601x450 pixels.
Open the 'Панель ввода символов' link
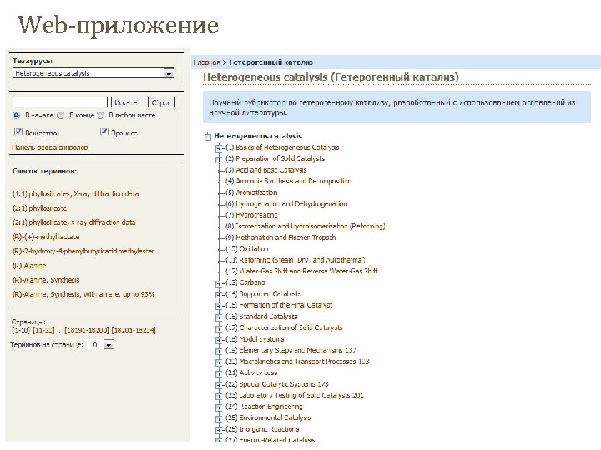pos(50,147)
